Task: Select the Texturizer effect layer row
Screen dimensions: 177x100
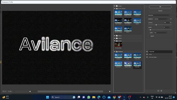Action: (160, 52)
